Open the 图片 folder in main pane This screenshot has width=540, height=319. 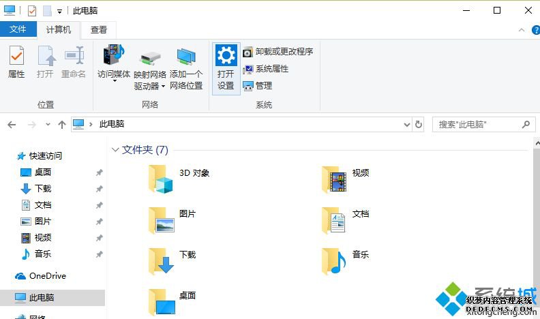click(x=172, y=220)
